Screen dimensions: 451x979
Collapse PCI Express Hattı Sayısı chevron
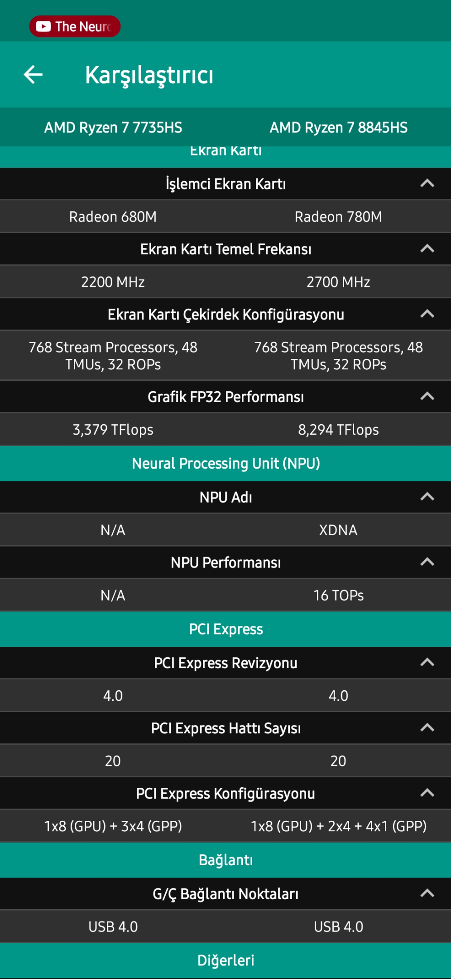point(427,728)
